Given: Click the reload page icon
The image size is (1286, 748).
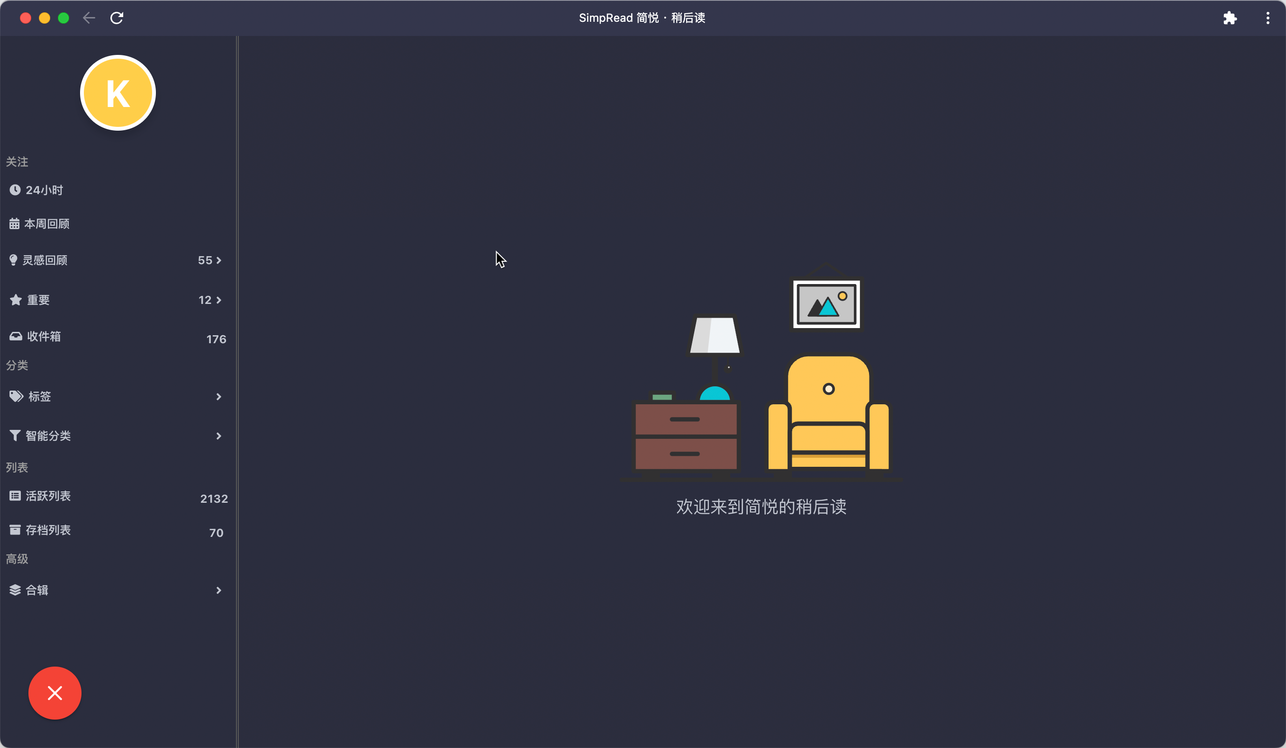Looking at the screenshot, I should 117,18.
